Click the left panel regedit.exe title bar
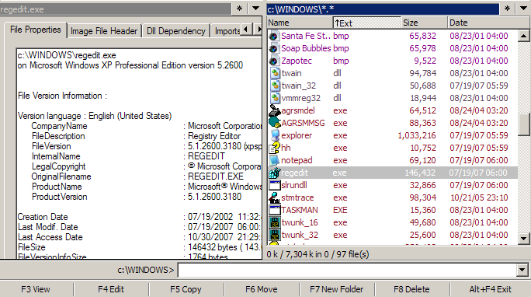This screenshot has height=297, width=531. [x=116, y=9]
